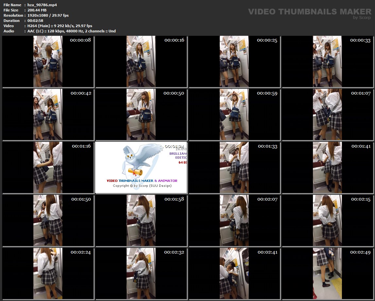The image size is (375, 301).
Task: Select the frame at 00:01:41
Action: click(327, 168)
